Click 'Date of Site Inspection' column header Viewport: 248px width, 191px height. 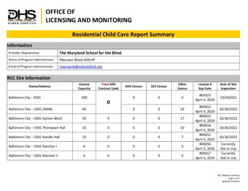(228, 86)
